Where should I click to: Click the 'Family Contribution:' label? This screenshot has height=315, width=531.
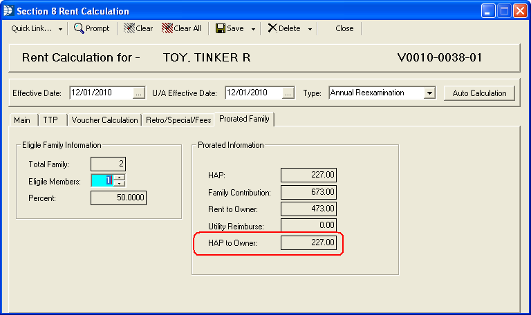(239, 193)
